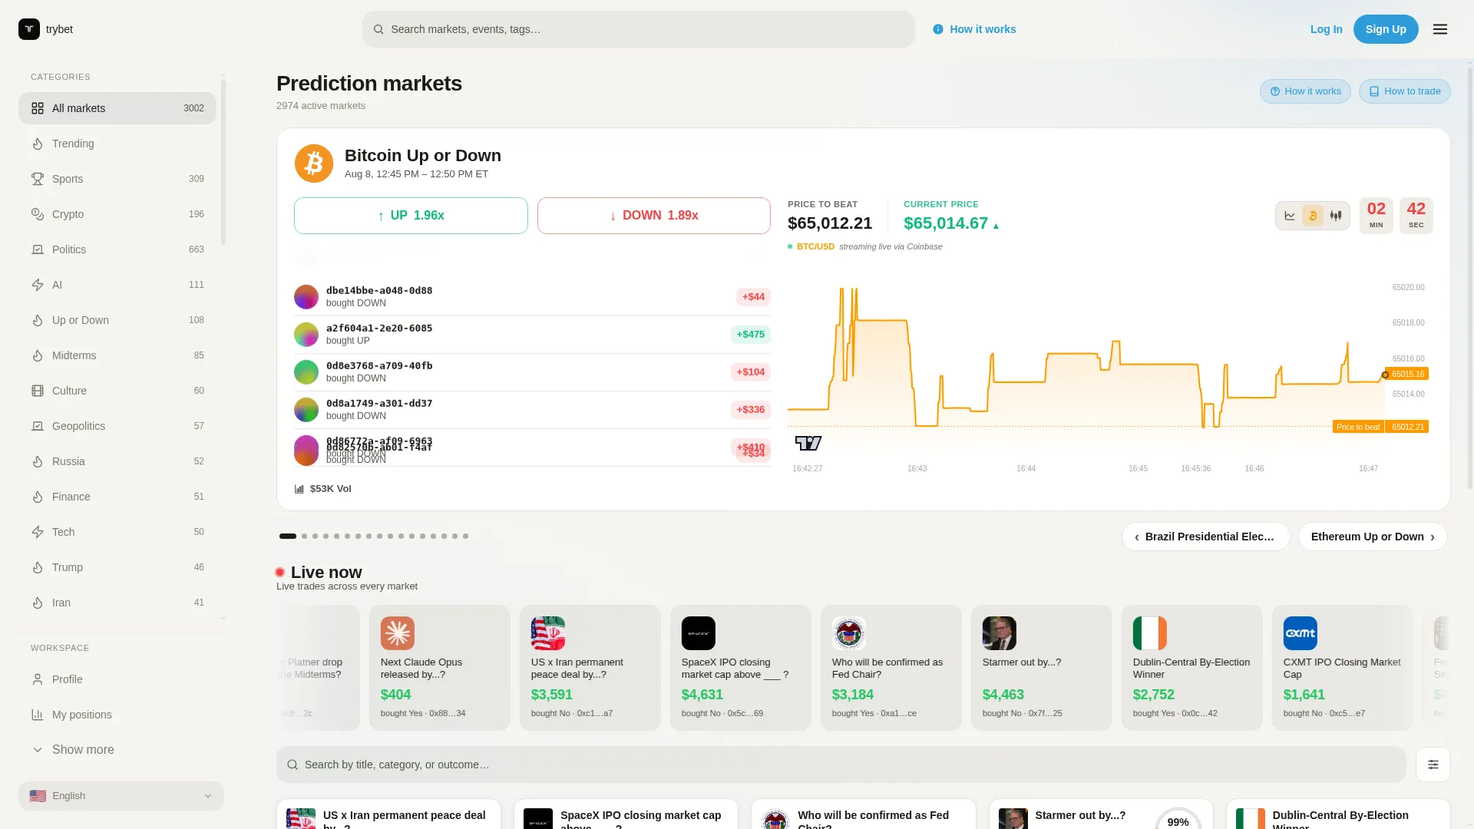Click the person icon next to Profile
Image resolution: width=1474 pixels, height=829 pixels.
point(38,679)
